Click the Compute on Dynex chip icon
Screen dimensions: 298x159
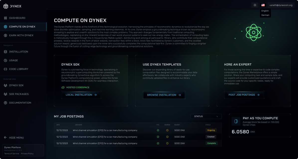(x=5, y=27)
